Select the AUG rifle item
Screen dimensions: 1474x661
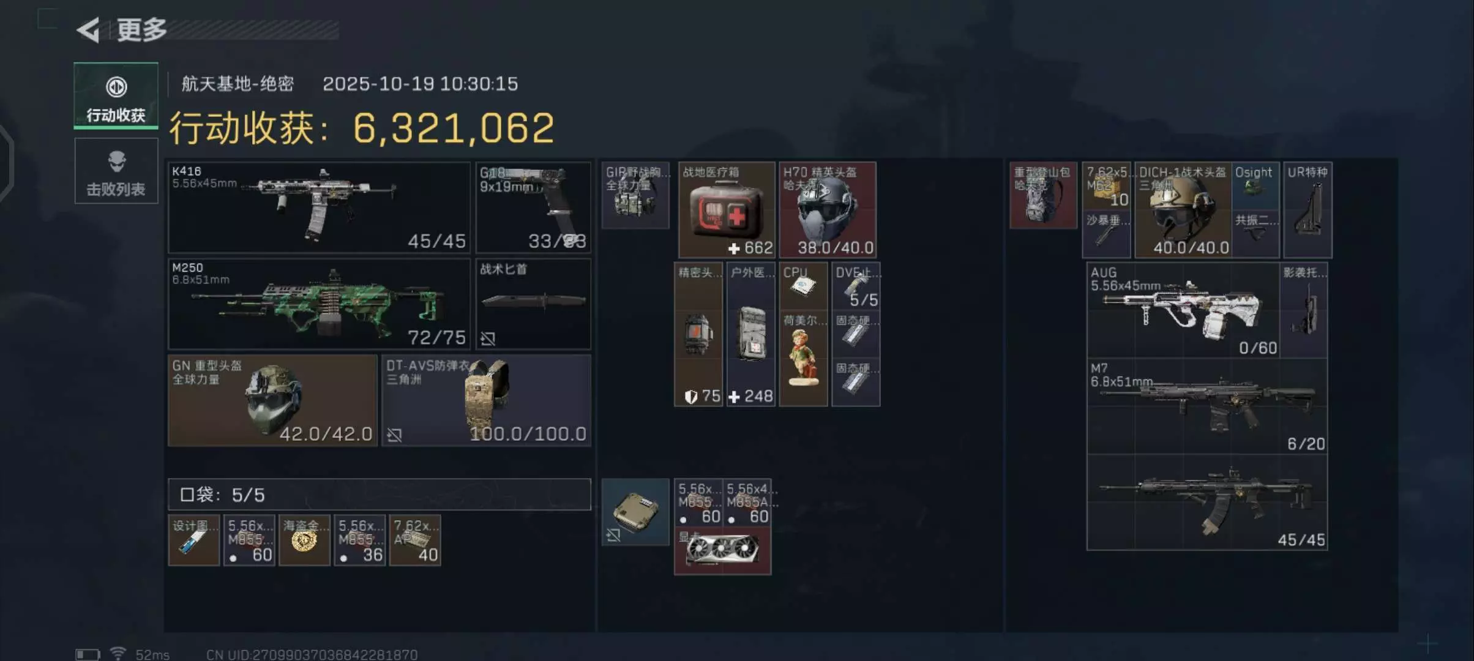click(1183, 310)
